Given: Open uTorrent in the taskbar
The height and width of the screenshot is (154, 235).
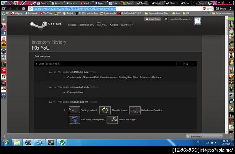Looking at the screenshot, I should coord(62,143).
